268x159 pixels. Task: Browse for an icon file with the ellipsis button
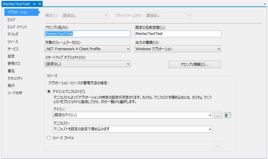point(218,115)
